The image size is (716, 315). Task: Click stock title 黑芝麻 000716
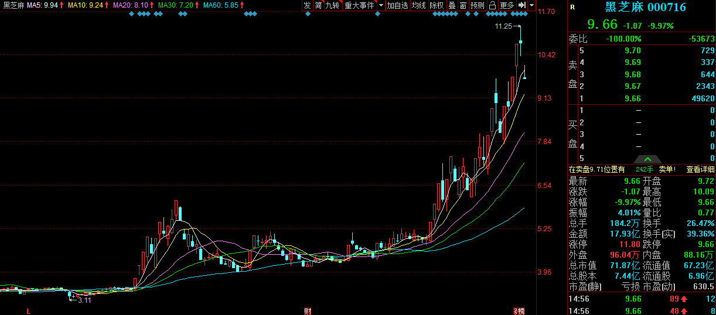tap(645, 8)
